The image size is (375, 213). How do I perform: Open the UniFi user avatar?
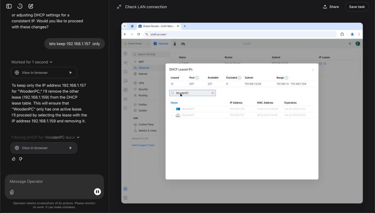(358, 44)
